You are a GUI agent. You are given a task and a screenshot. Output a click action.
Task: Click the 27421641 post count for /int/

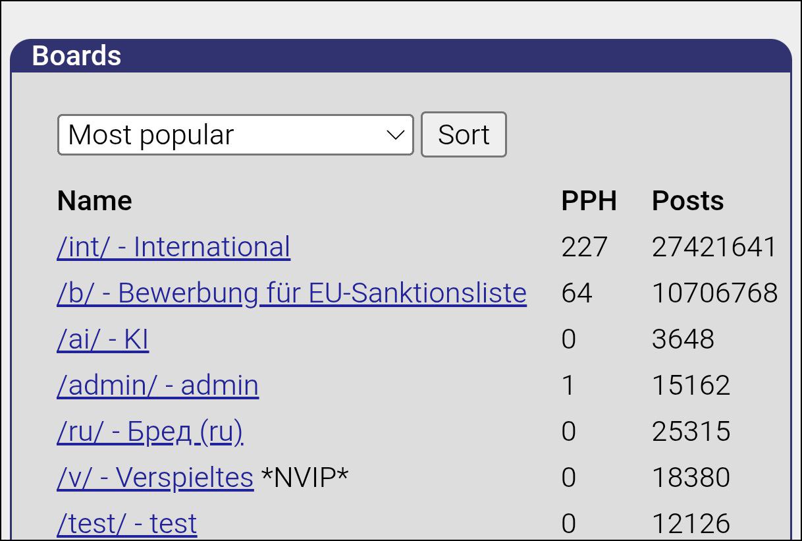click(x=714, y=247)
